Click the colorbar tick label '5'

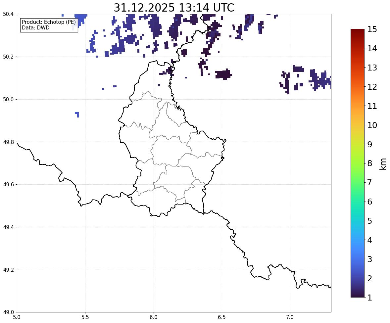(x=370, y=221)
